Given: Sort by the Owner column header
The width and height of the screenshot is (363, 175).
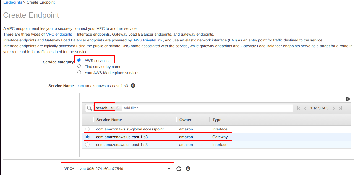Looking at the screenshot, I should coord(185,120).
